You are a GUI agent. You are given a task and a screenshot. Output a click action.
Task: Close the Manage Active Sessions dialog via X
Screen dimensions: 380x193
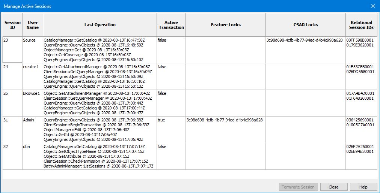pos(373,6)
